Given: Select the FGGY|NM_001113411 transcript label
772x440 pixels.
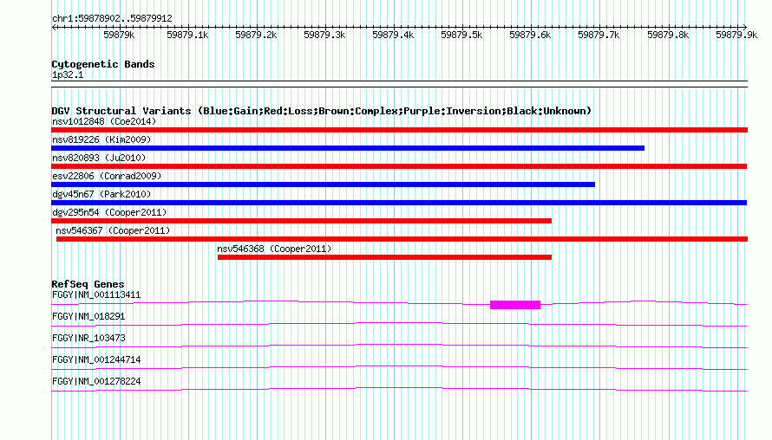Looking at the screenshot, I should [96, 295].
